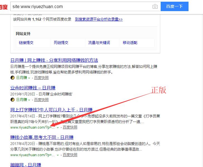Open result 网上打字赚钱?牛人可以月入上千
The width and height of the screenshot is (203, 167).
[52, 110]
